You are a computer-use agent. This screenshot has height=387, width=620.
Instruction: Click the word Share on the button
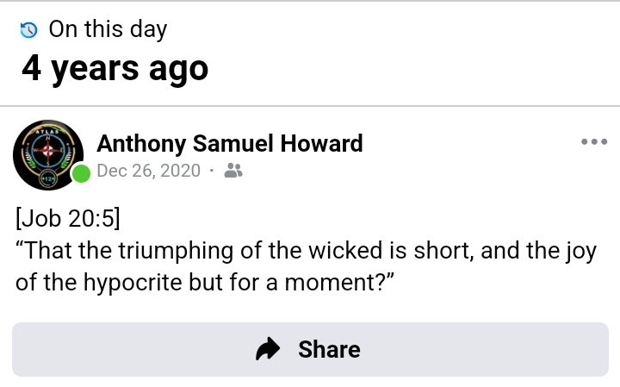click(x=329, y=349)
